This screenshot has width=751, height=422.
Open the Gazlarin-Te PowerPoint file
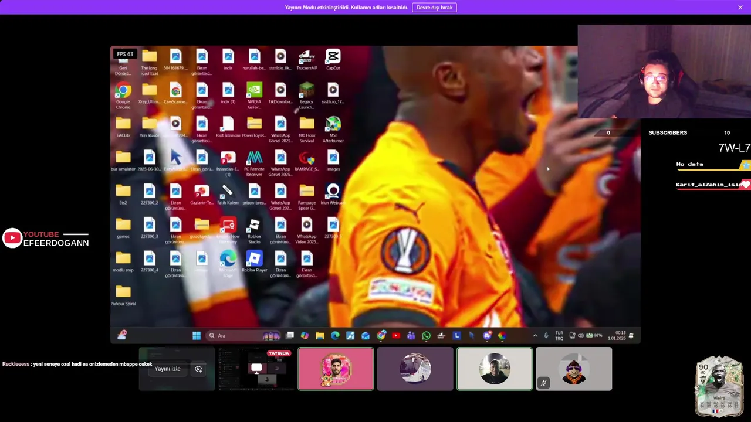pos(201,194)
